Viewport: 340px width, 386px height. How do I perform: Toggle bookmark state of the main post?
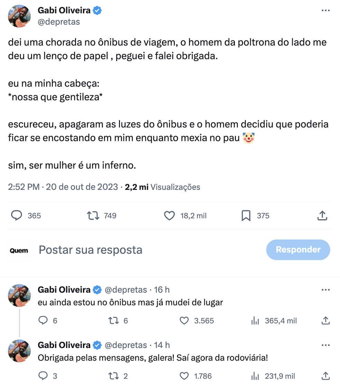tap(246, 215)
